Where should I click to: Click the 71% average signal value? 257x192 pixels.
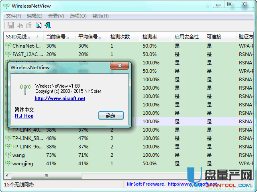click(x=83, y=155)
